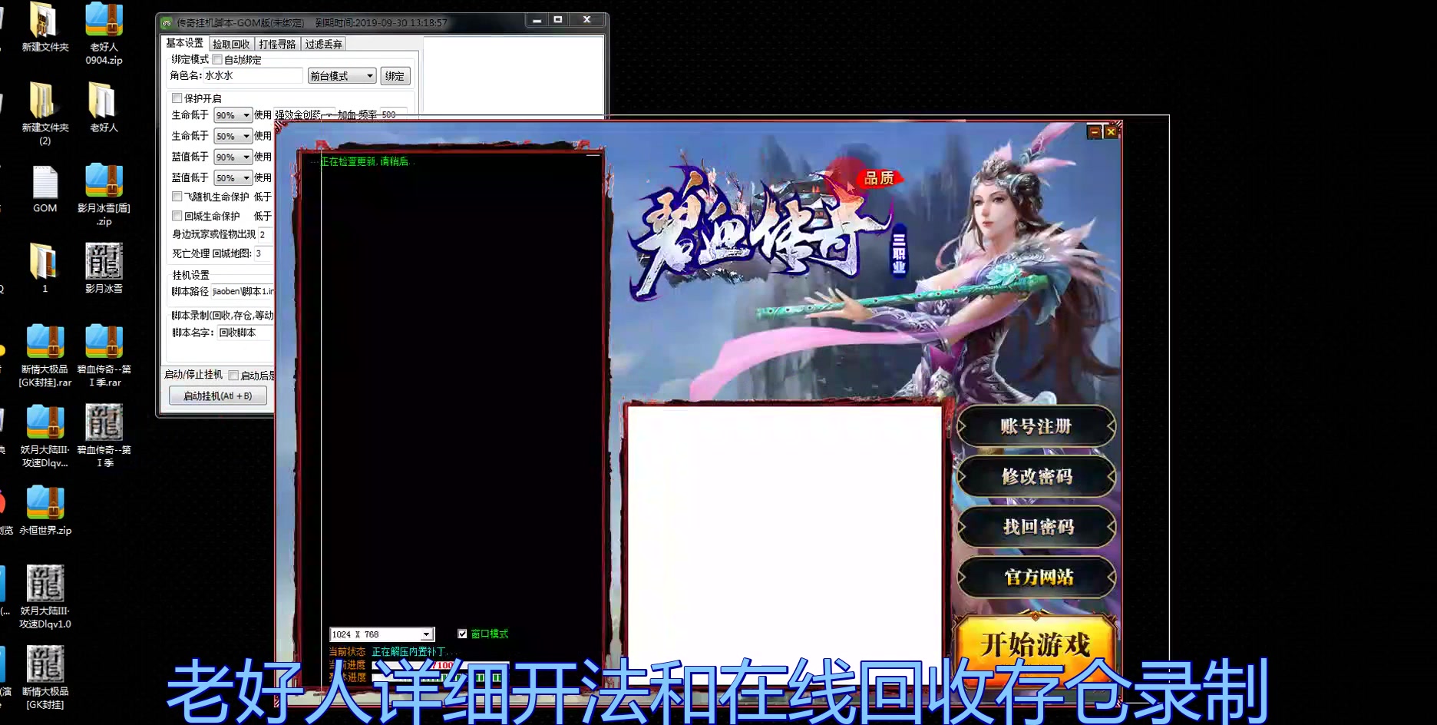
Task: Open the 前台模式 mode dropdown
Action: (x=342, y=76)
